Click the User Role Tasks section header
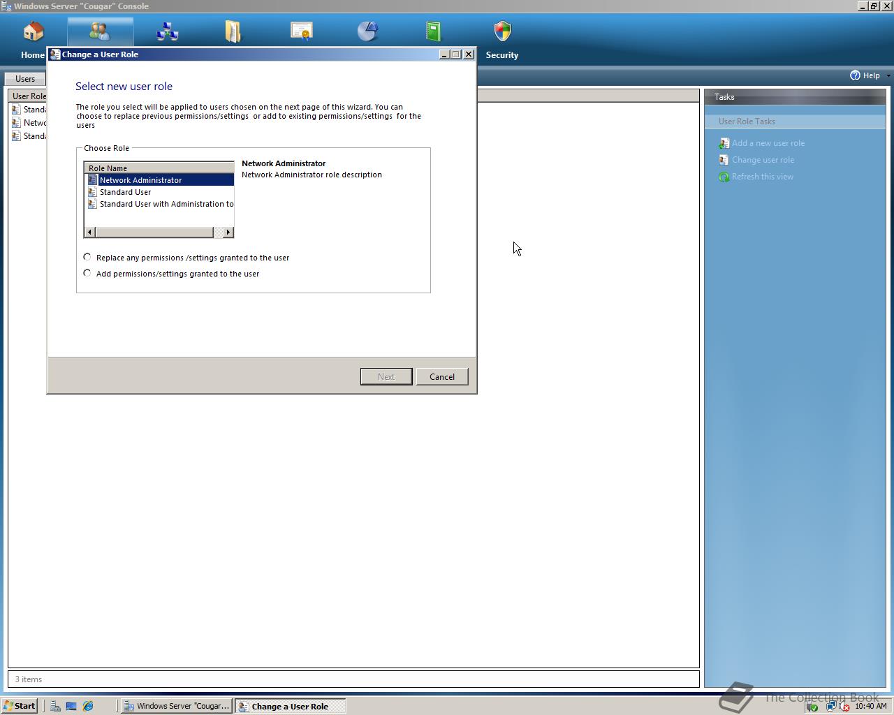Screen dimensions: 894x715 [795, 121]
